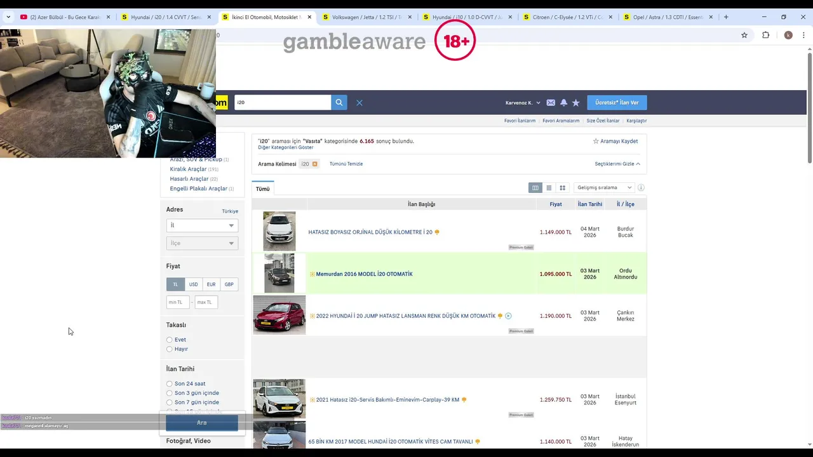Choose GBP currency toggle
The image size is (813, 457).
(x=229, y=284)
